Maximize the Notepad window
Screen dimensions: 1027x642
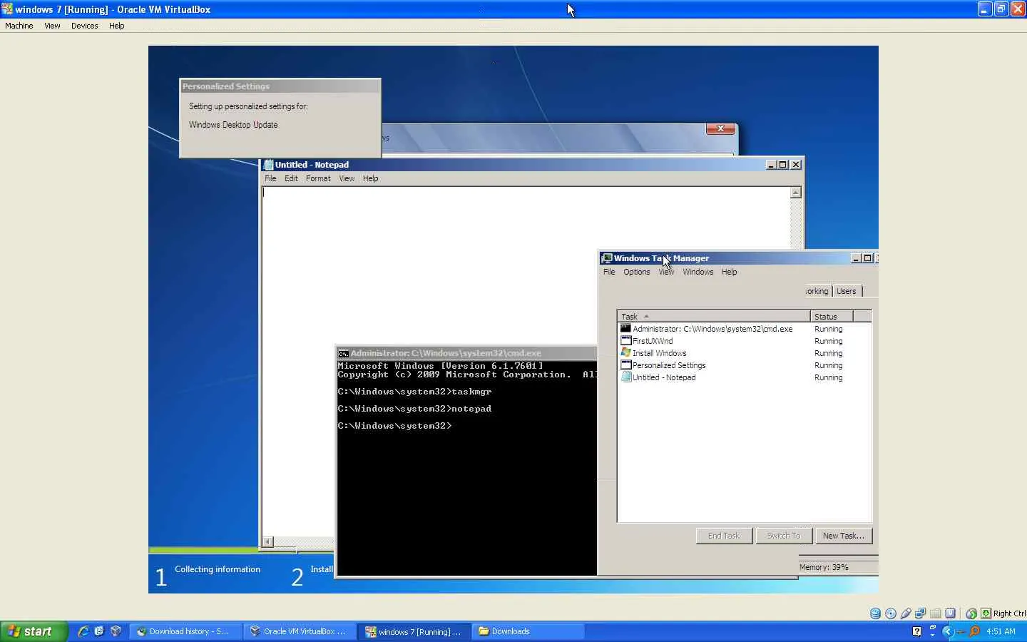coord(783,165)
